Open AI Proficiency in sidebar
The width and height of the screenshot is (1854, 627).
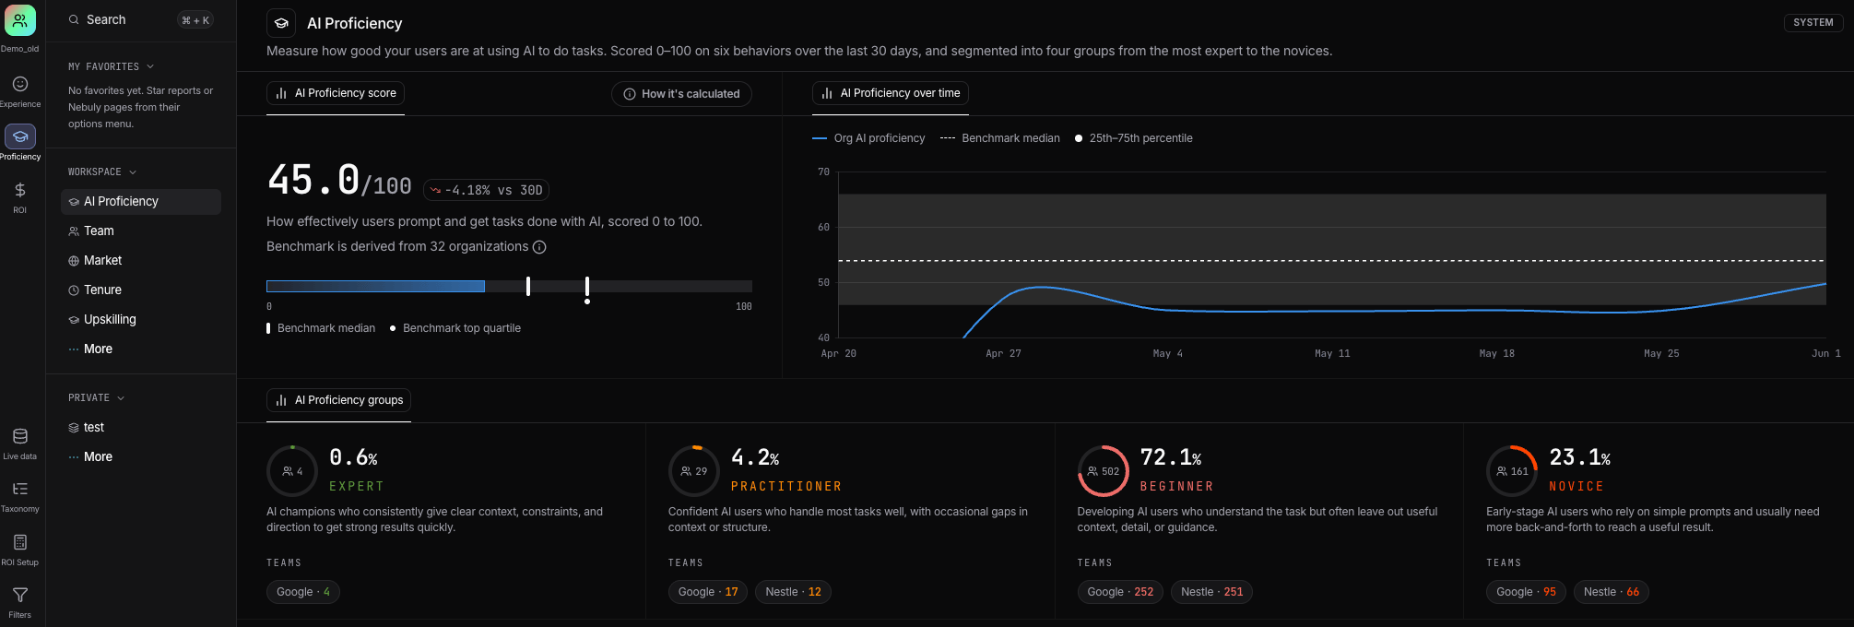pyautogui.click(x=141, y=201)
